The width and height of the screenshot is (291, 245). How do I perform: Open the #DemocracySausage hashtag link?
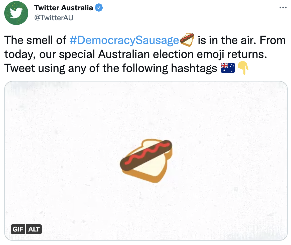point(124,40)
